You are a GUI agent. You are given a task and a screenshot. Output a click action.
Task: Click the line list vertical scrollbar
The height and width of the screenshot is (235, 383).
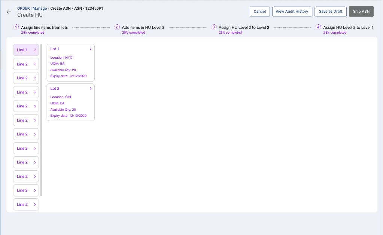tap(41, 120)
